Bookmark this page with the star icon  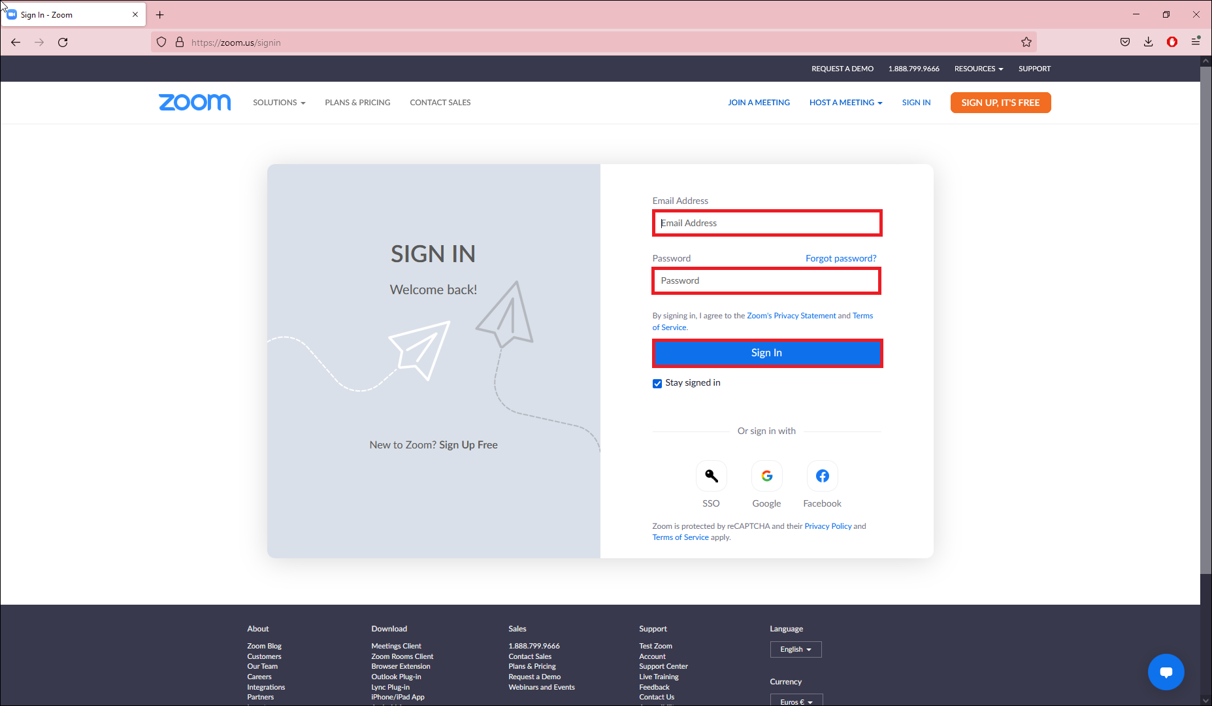click(x=1026, y=42)
